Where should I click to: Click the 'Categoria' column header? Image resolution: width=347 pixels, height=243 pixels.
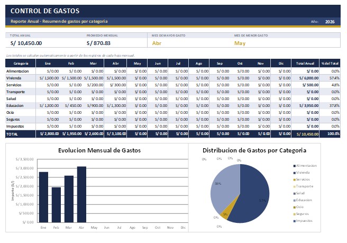21,64
